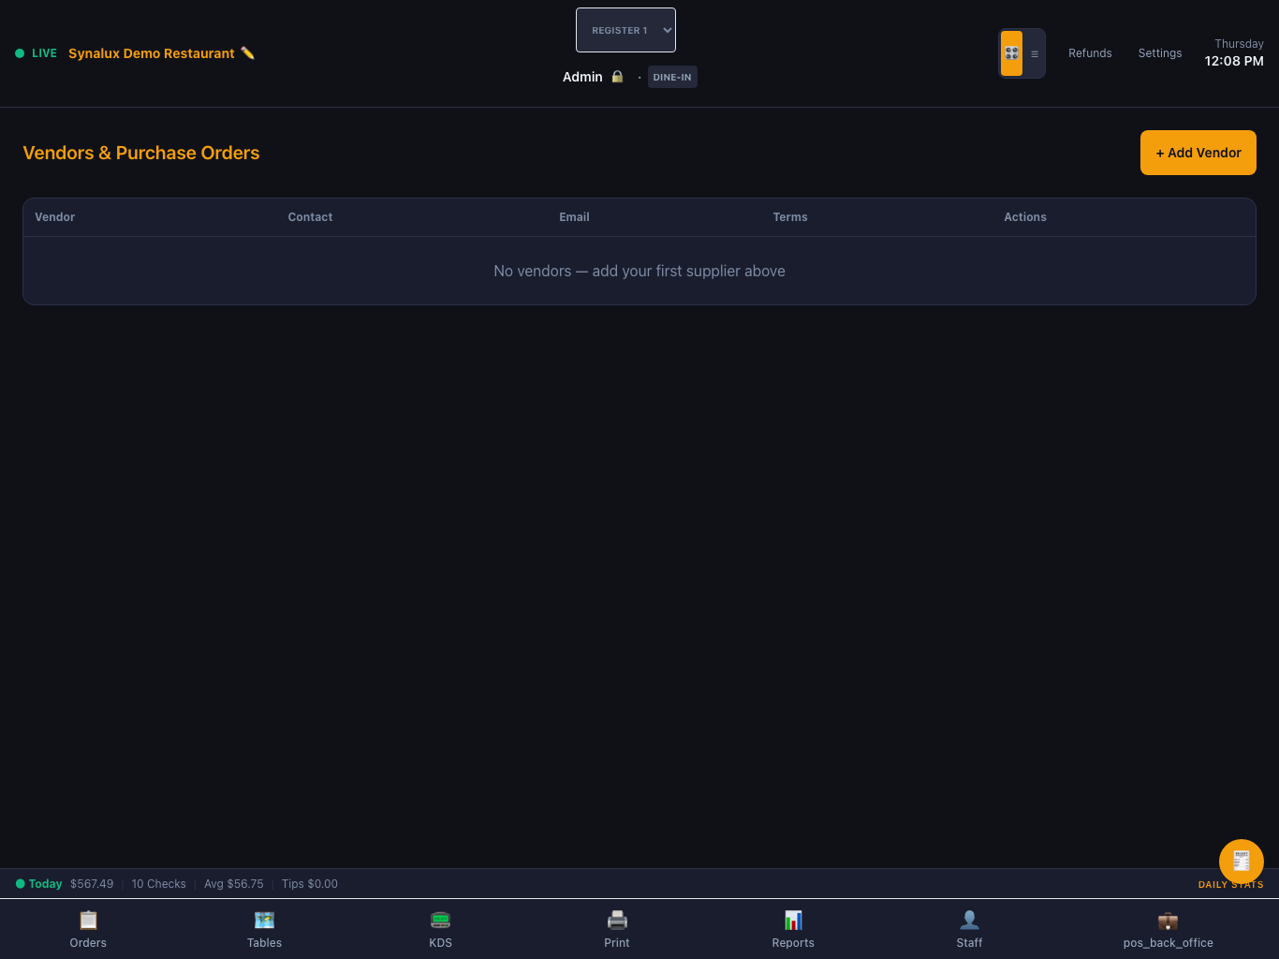Click the Print printer icon

[617, 920]
